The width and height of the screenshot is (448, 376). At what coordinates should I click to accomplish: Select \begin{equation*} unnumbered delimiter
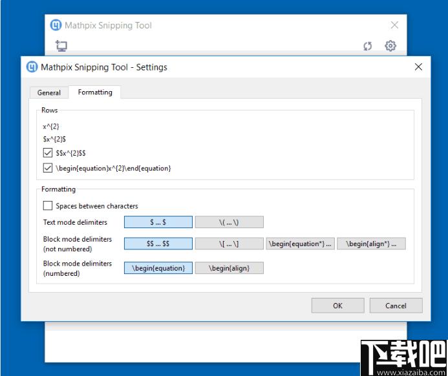(301, 244)
